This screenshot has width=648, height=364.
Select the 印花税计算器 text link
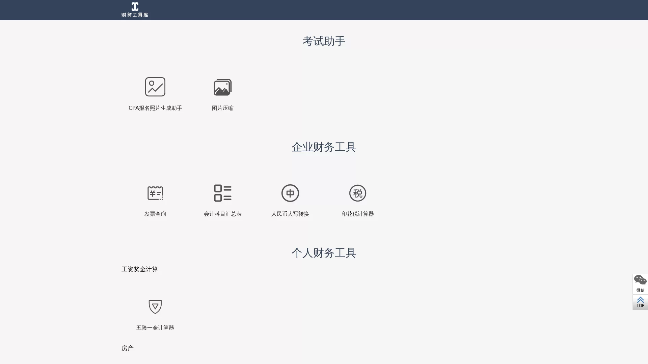click(358, 214)
